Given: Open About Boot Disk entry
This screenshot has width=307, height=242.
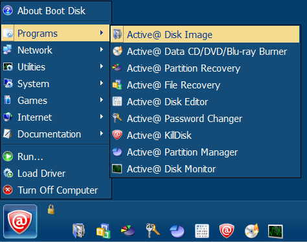Looking at the screenshot, I should pos(56,11).
